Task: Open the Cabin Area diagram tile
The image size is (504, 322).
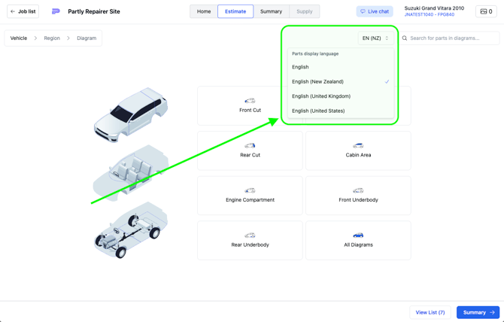Action: (358, 150)
